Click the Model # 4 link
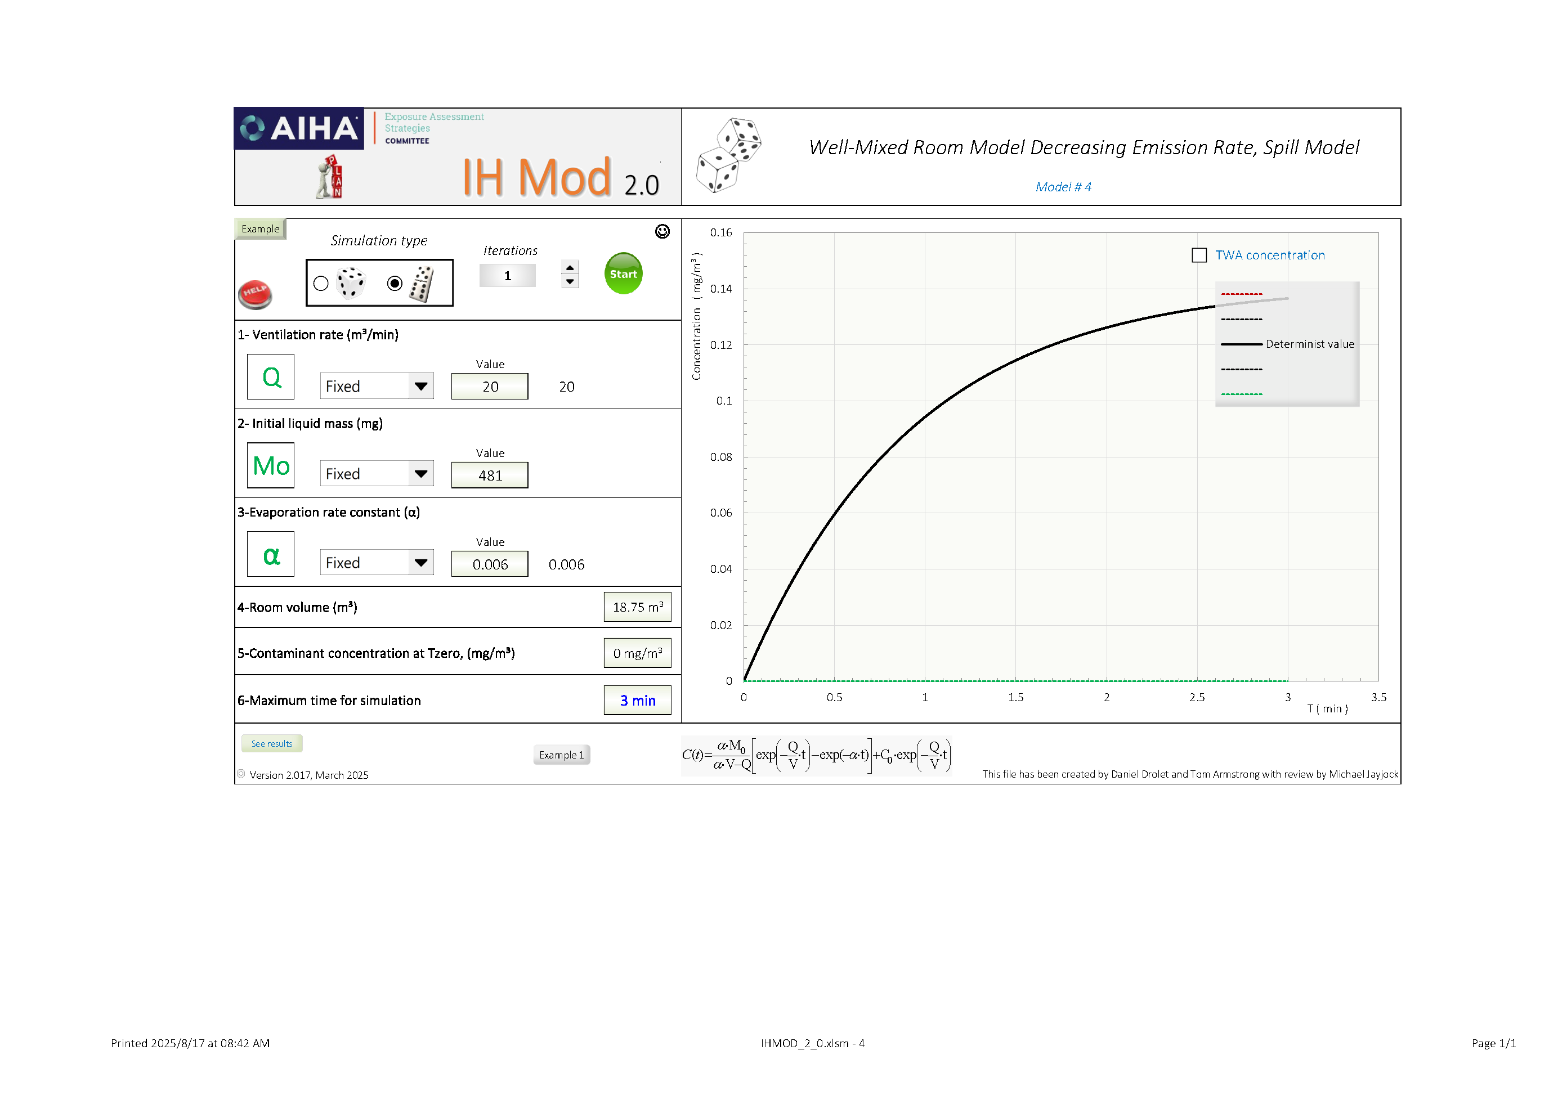This screenshot has height=1095, width=1549. point(1063,187)
